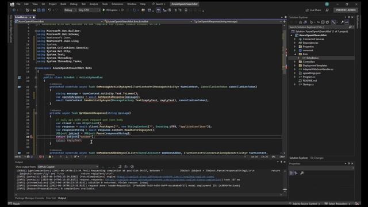Viewport: 368px width, 207px height.
Task: Open the project navigation dropdown in editor
Action: click(x=59, y=22)
